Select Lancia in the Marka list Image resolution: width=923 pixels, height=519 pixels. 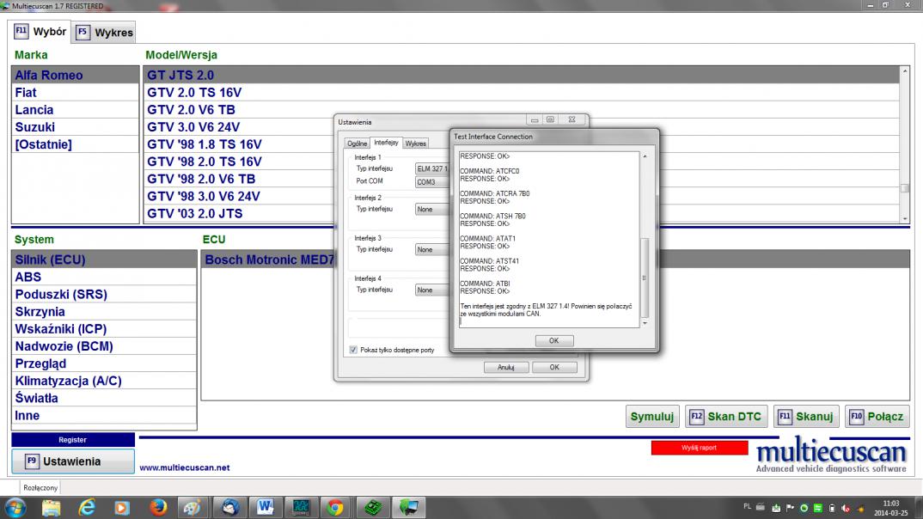pyautogui.click(x=76, y=109)
